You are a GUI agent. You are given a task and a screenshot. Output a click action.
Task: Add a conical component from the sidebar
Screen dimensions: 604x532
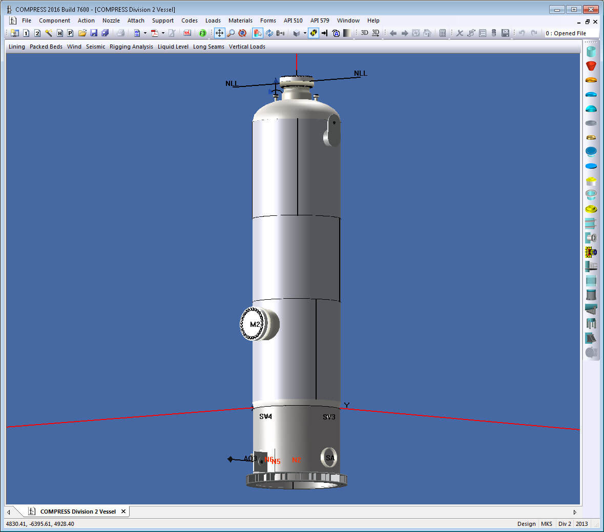(591, 65)
